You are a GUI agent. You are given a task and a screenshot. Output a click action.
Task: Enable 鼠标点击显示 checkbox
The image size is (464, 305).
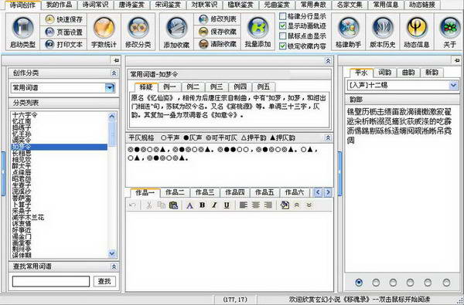(282, 36)
